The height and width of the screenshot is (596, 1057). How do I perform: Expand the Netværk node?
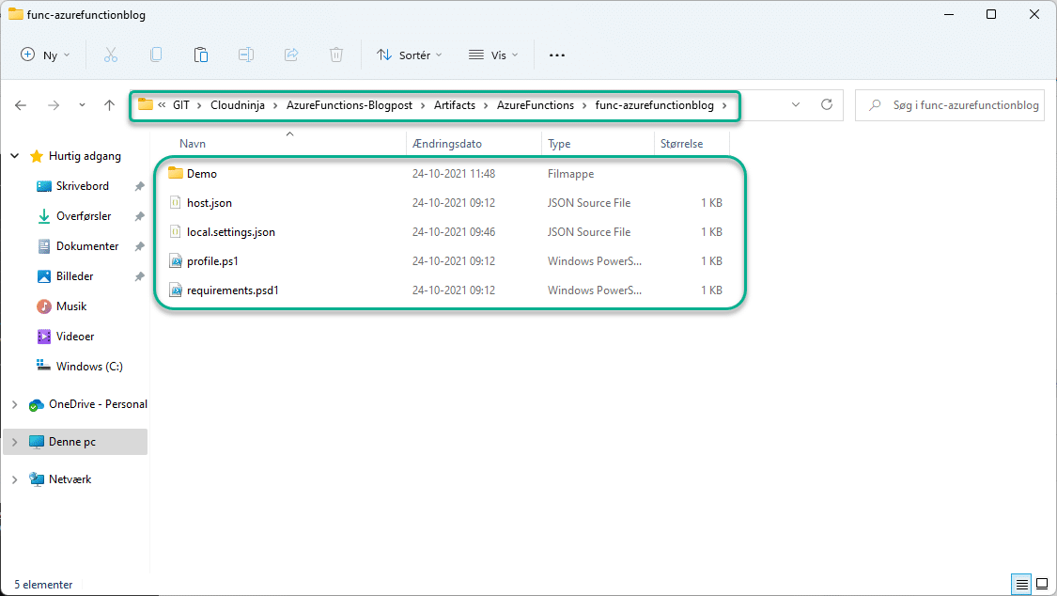(14, 479)
